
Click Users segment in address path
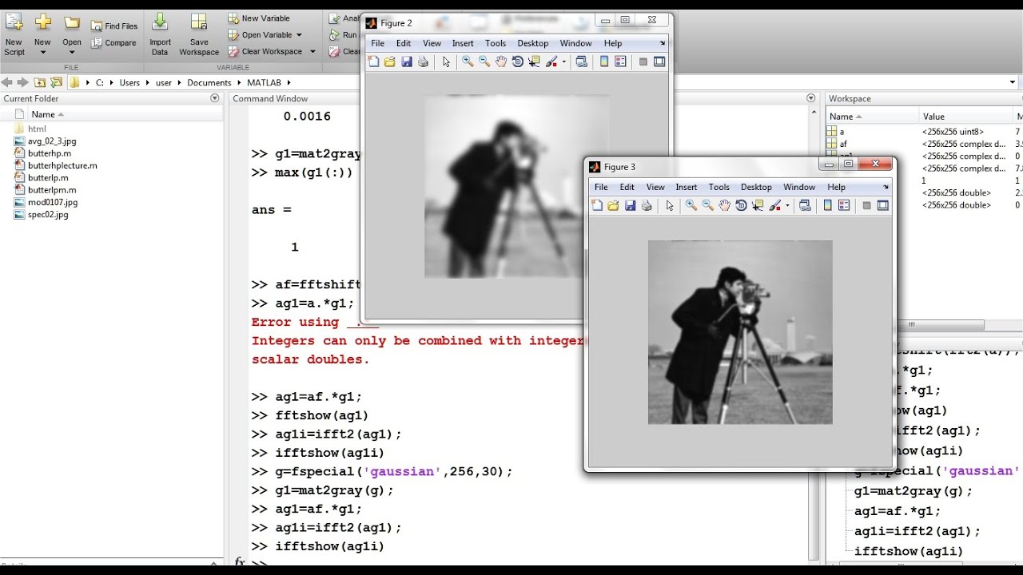(x=129, y=83)
